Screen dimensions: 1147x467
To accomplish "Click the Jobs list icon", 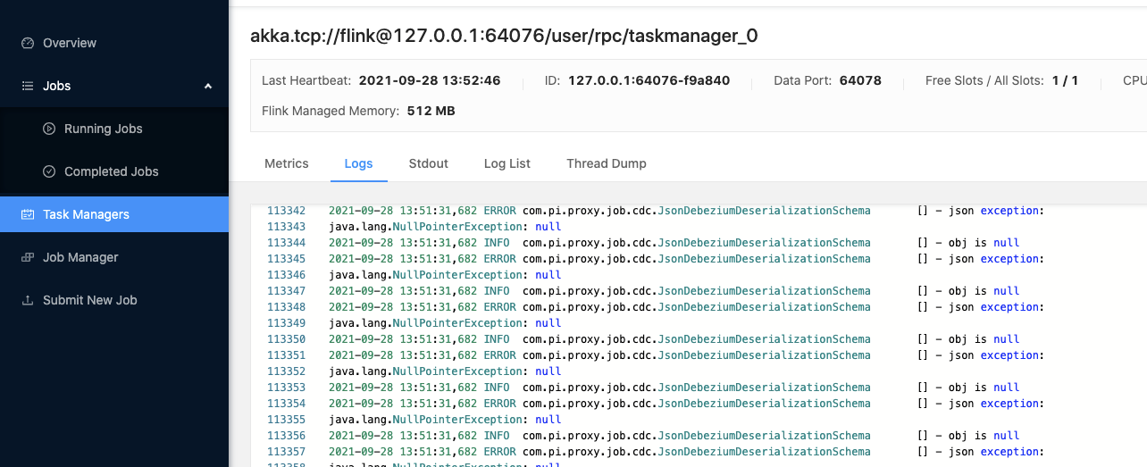I will [28, 86].
